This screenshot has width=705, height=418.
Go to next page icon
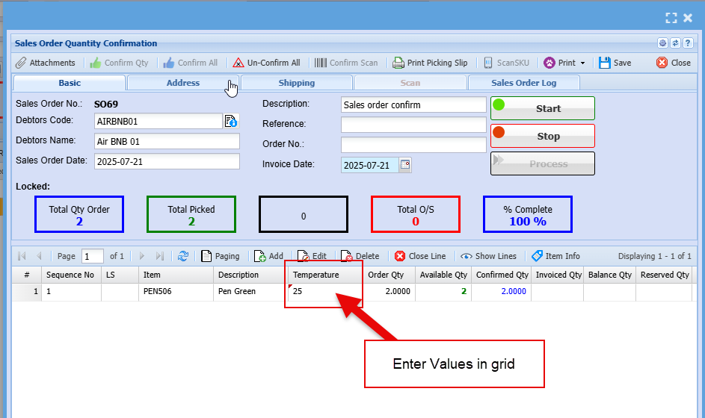[142, 256]
